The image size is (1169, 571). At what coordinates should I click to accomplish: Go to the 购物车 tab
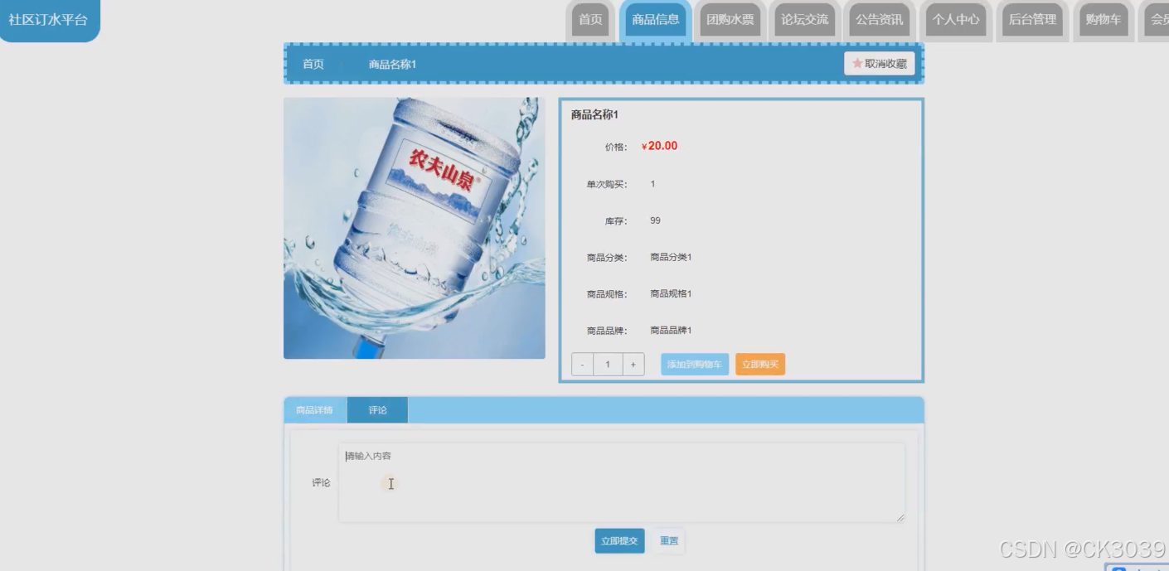click(x=1103, y=20)
